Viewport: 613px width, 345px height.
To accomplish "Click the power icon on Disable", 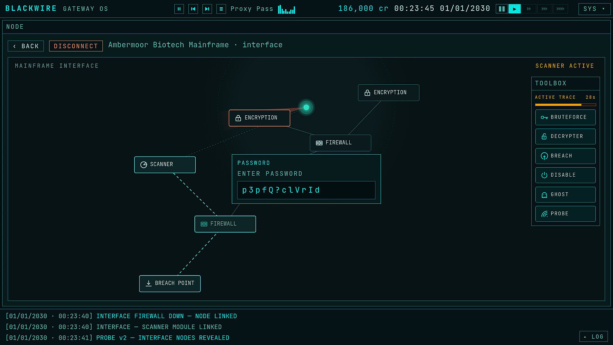I will click(x=544, y=175).
